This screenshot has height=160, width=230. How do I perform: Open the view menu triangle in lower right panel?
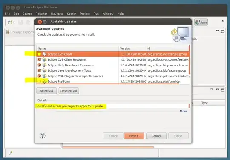212,89
